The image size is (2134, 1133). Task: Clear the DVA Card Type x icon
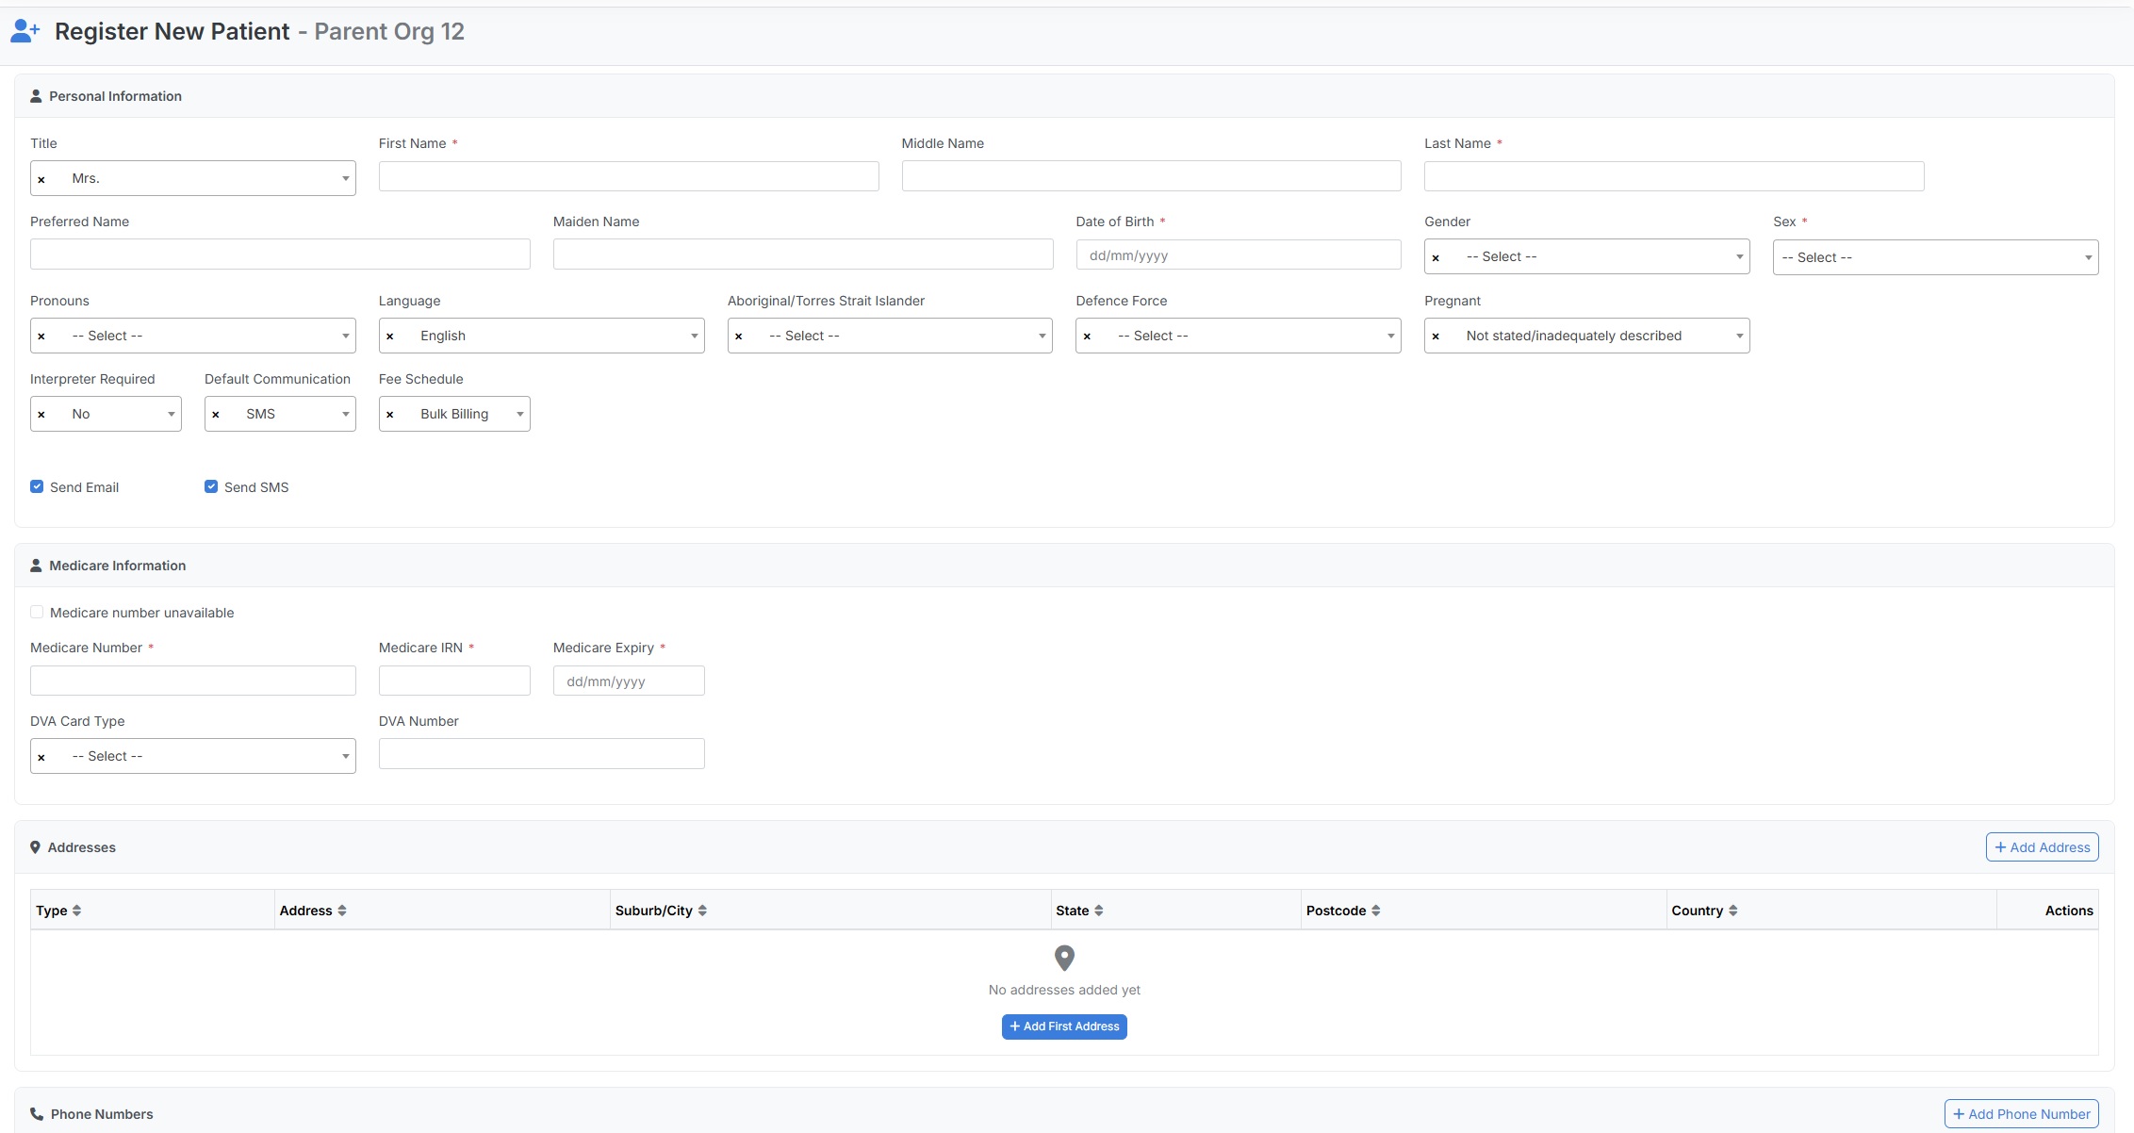[41, 757]
